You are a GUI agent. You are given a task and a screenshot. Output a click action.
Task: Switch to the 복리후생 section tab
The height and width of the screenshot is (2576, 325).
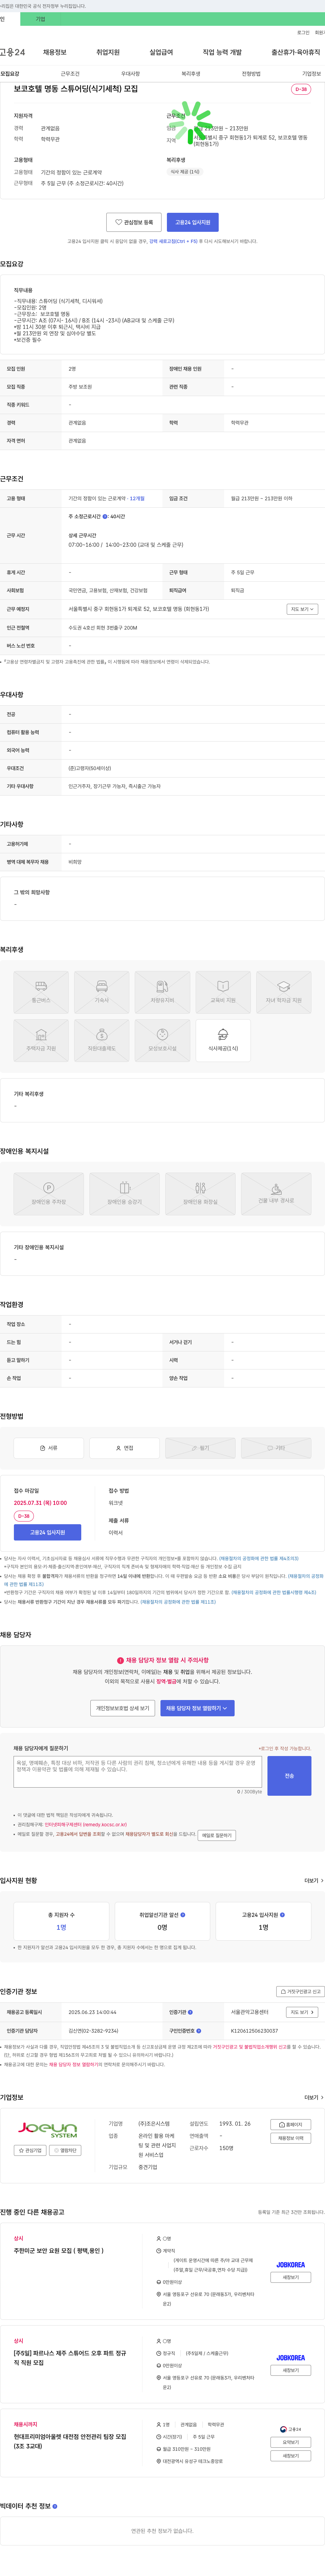click(x=190, y=74)
